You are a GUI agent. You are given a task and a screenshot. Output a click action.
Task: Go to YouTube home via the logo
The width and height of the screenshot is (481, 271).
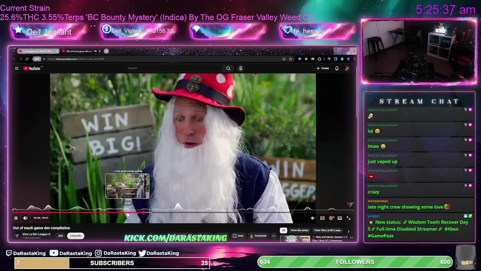(x=32, y=68)
